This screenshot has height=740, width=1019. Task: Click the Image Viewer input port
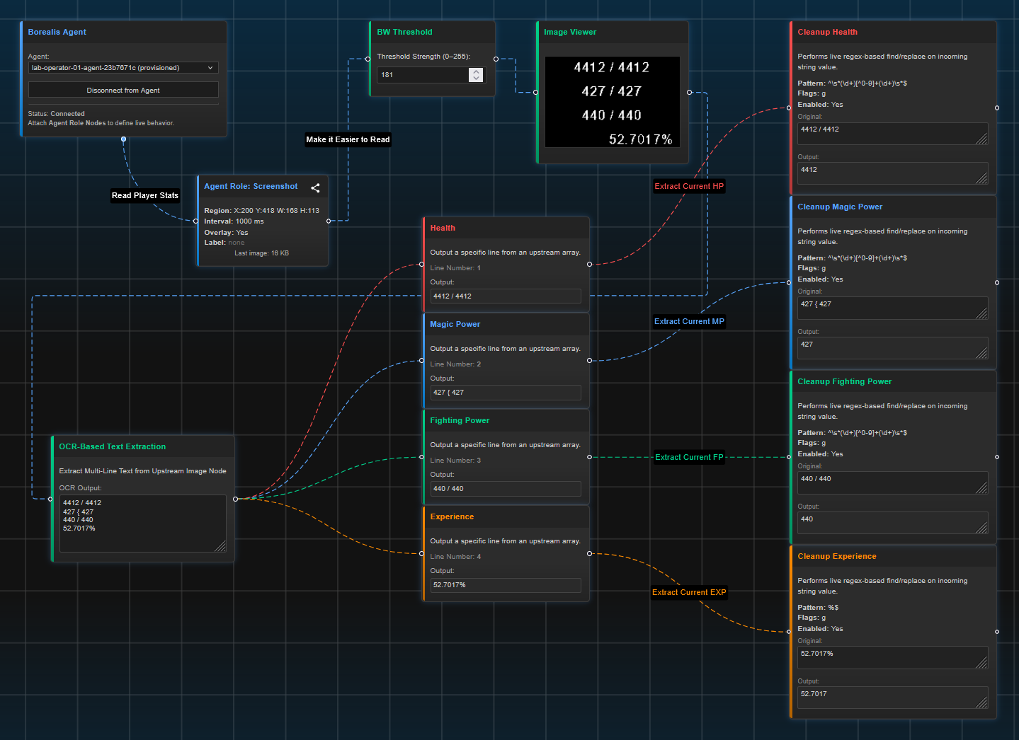(535, 92)
